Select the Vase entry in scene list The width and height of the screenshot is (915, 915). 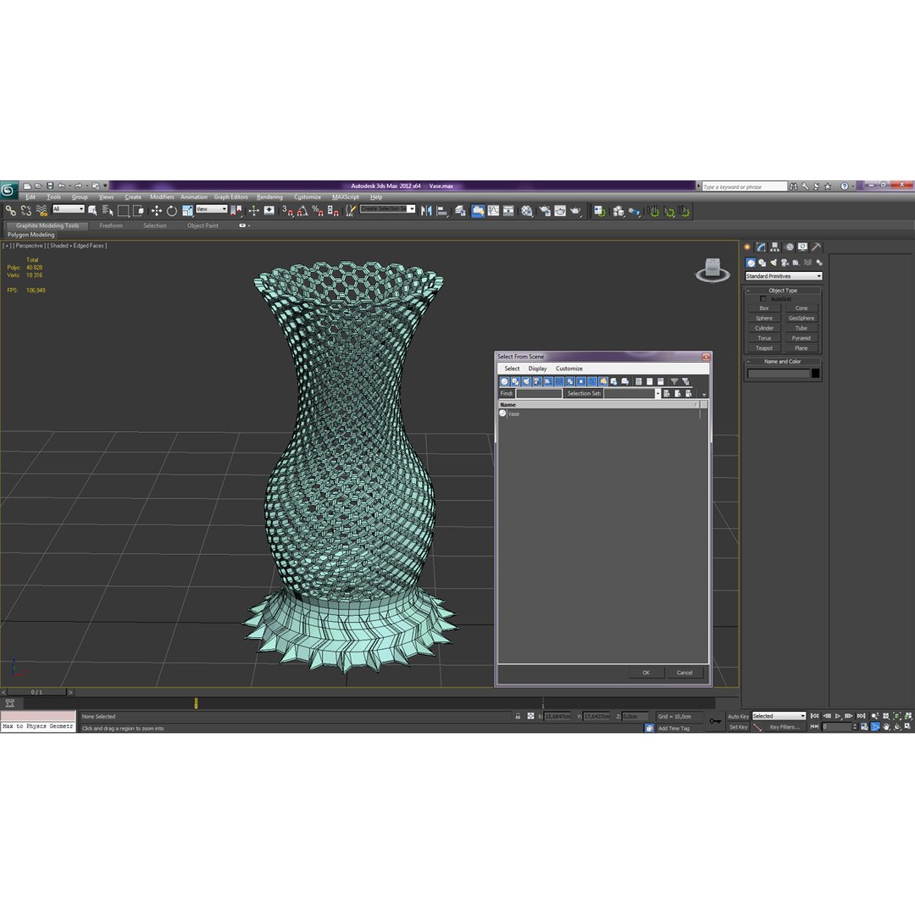click(x=513, y=413)
